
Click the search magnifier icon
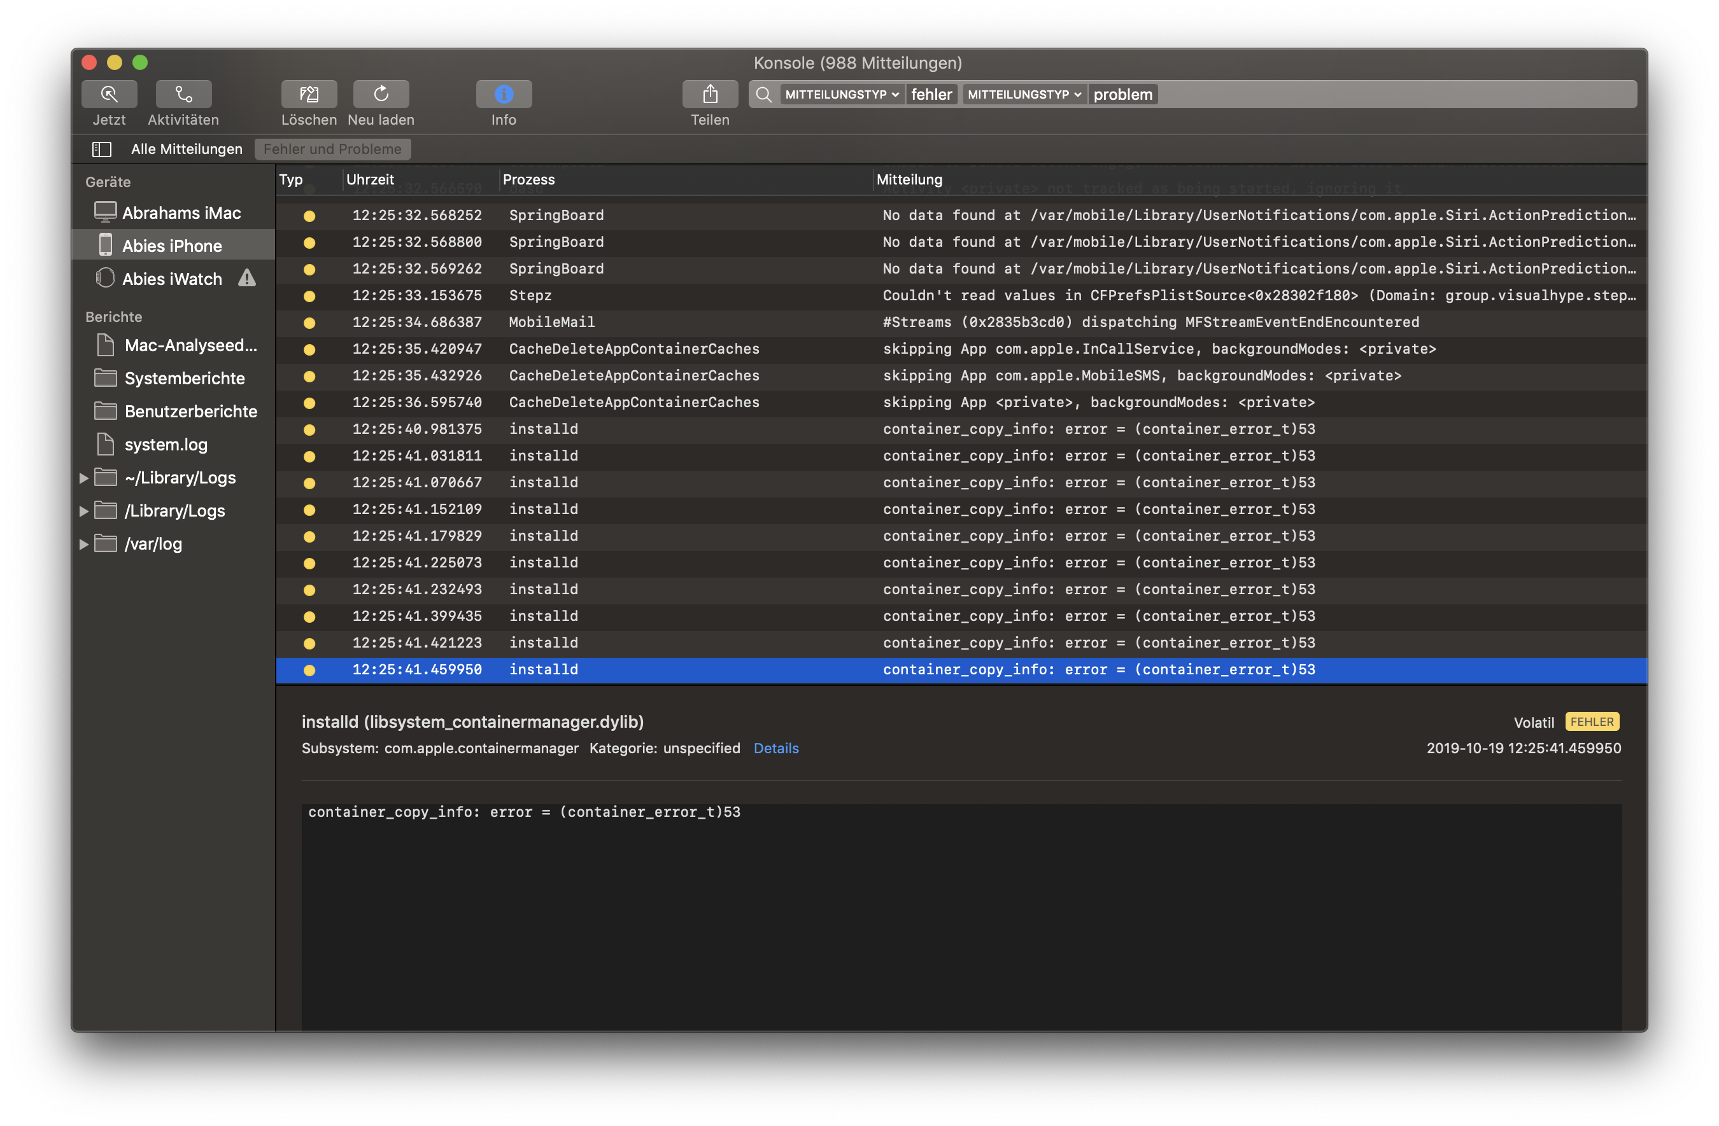(x=763, y=95)
